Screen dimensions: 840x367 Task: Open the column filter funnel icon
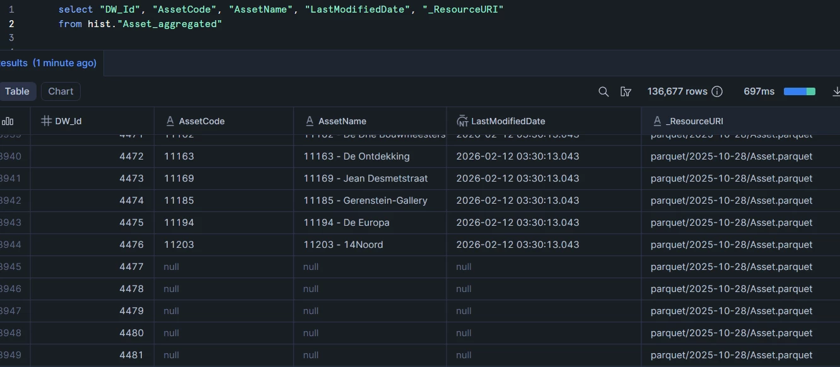point(626,91)
